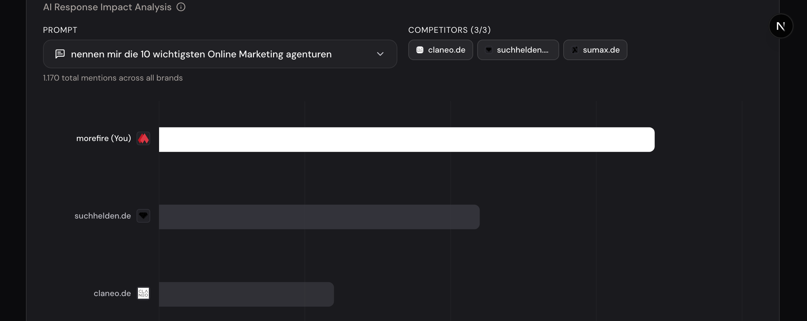Image resolution: width=807 pixels, height=321 pixels.
Task: Click the "COMPETITORS (3/3)" label
Action: coord(450,30)
